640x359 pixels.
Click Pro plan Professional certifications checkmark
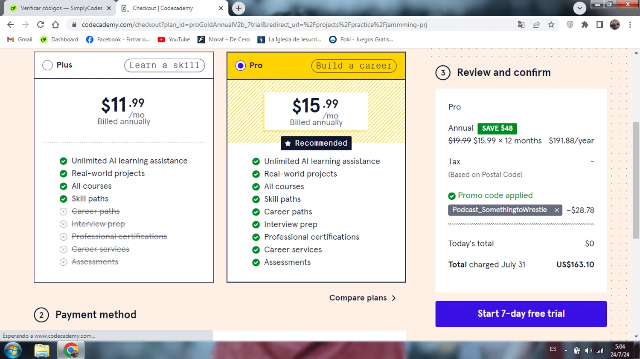(x=256, y=237)
